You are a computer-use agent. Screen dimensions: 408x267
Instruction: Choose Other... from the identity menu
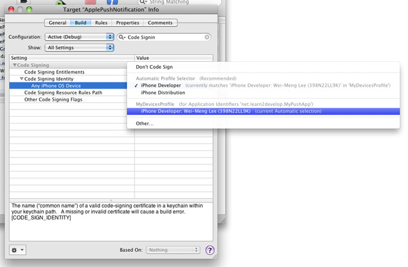[145, 124]
